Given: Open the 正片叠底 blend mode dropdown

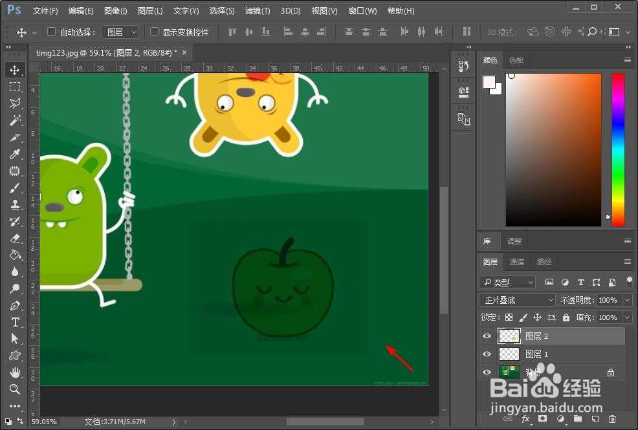Looking at the screenshot, I should (x=517, y=300).
